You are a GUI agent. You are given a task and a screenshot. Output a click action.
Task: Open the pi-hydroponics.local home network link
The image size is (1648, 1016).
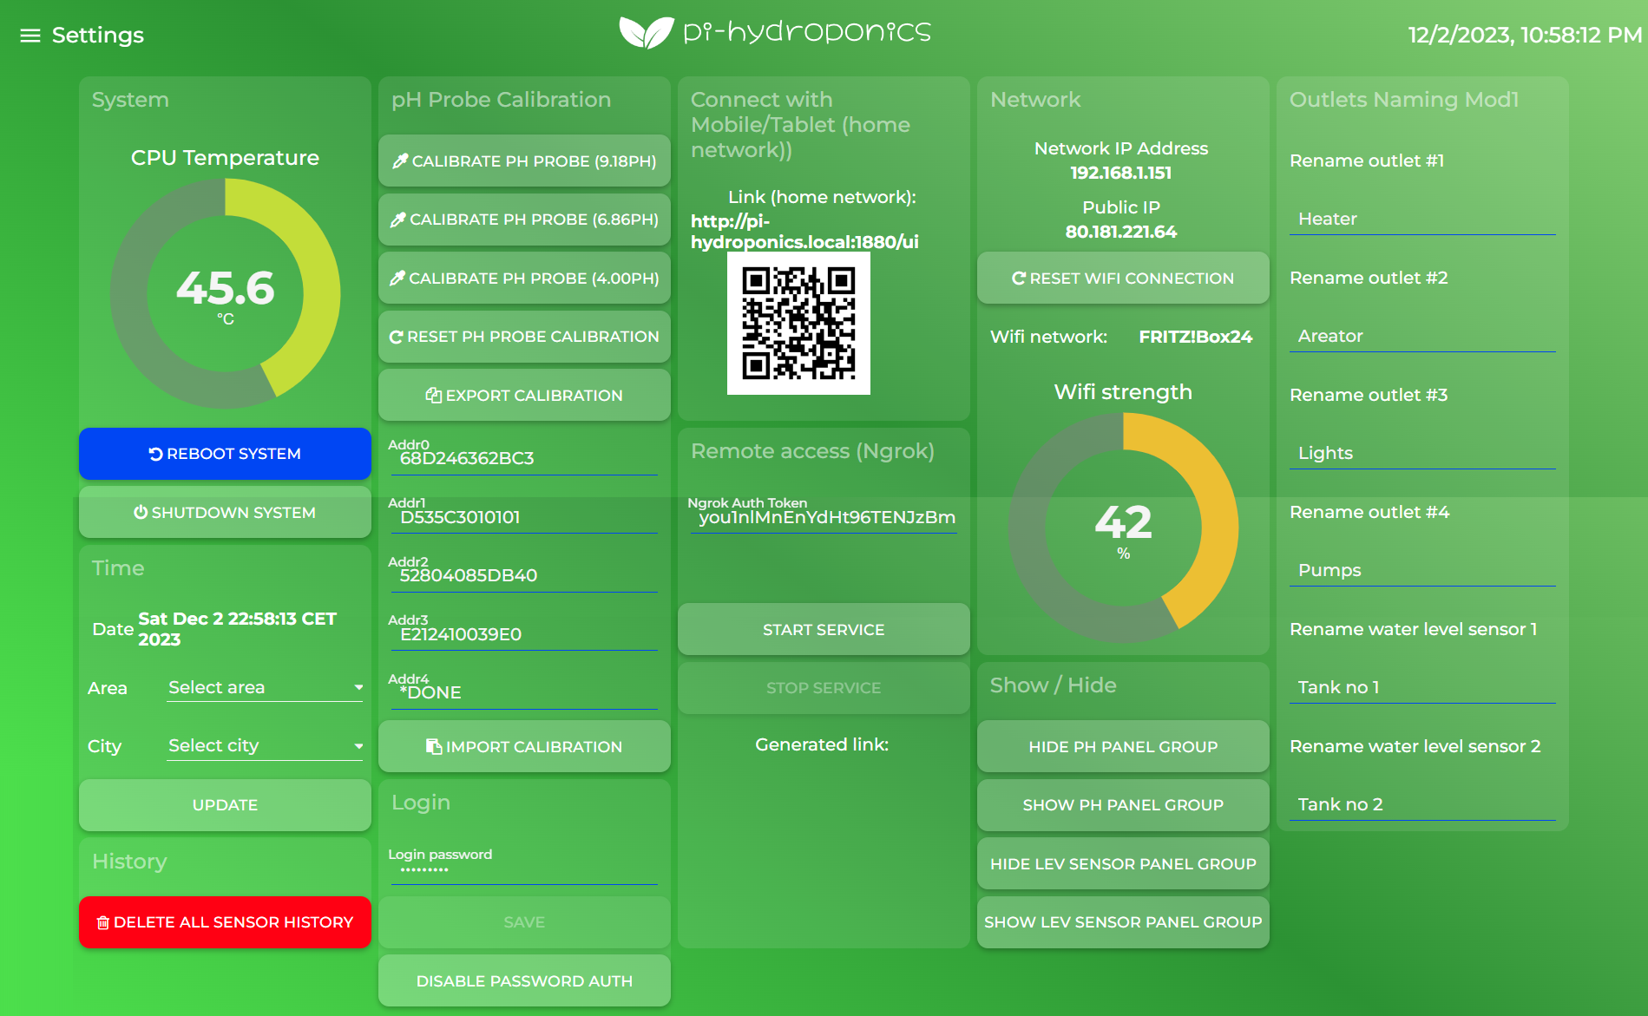[x=804, y=232]
